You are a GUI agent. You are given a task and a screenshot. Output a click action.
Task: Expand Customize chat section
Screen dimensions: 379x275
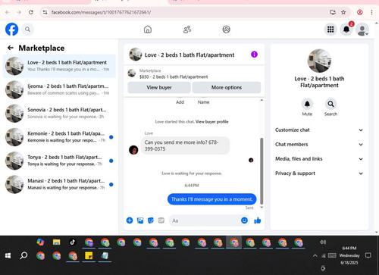[x=319, y=130]
